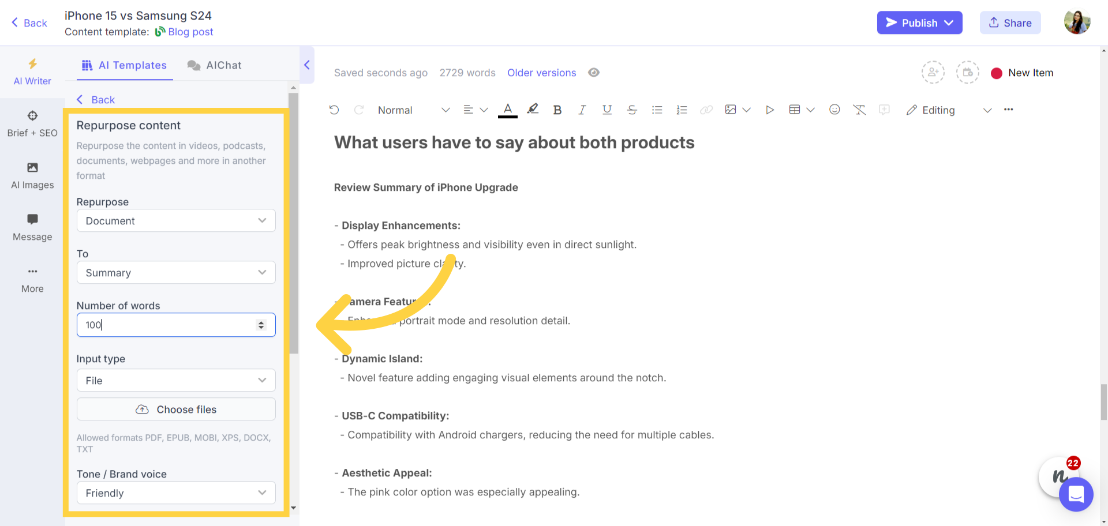The width and height of the screenshot is (1108, 526).
Task: Open the More sidebar options
Action: click(x=32, y=280)
